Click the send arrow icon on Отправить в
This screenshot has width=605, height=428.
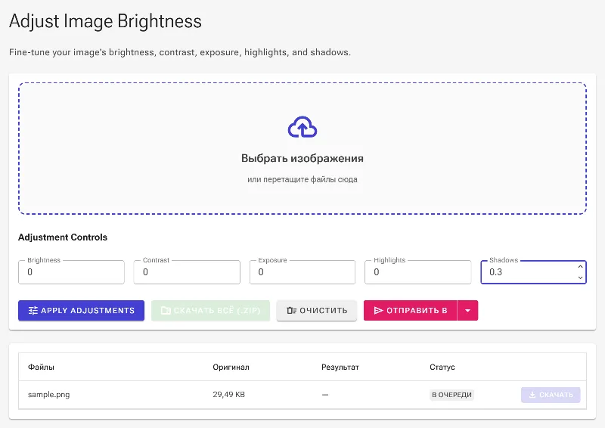point(378,310)
